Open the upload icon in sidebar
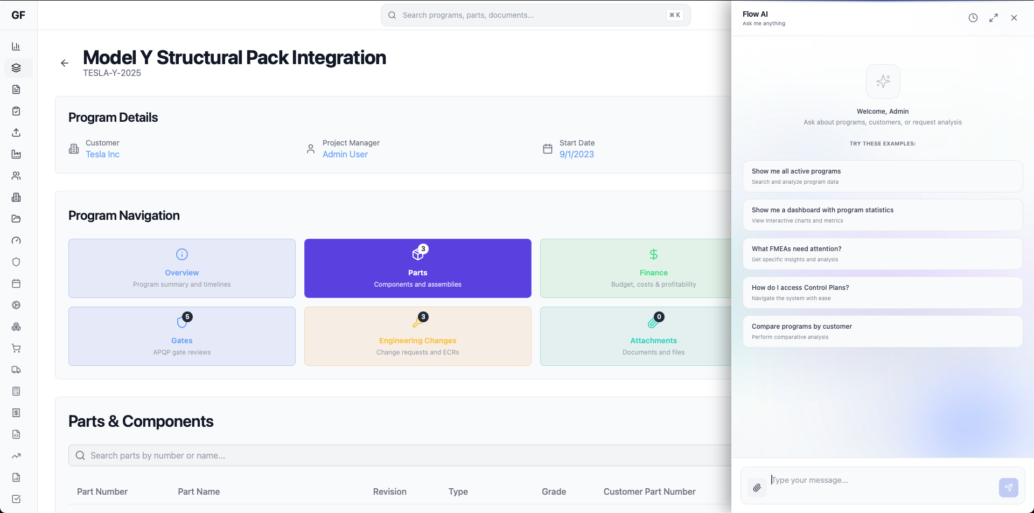The height and width of the screenshot is (513, 1034). click(16, 133)
